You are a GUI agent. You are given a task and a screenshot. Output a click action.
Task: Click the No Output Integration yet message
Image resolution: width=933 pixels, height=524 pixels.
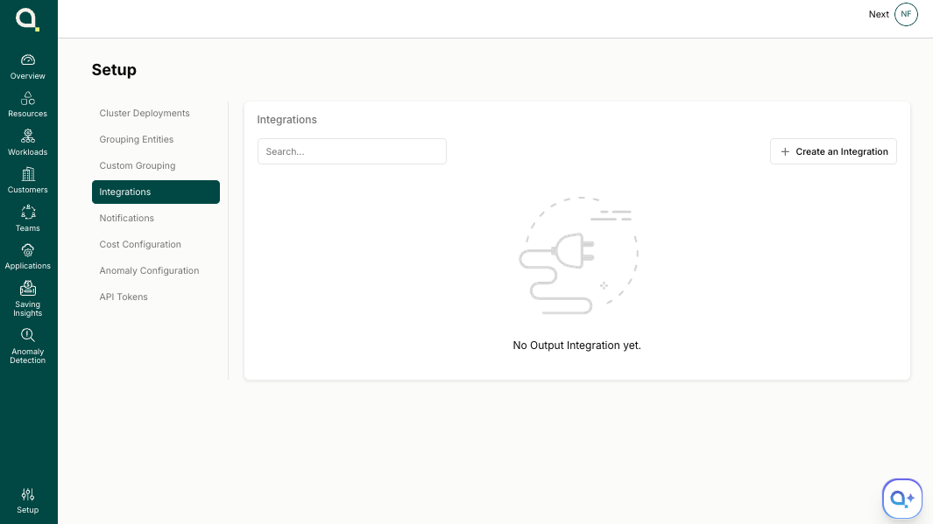(x=576, y=346)
